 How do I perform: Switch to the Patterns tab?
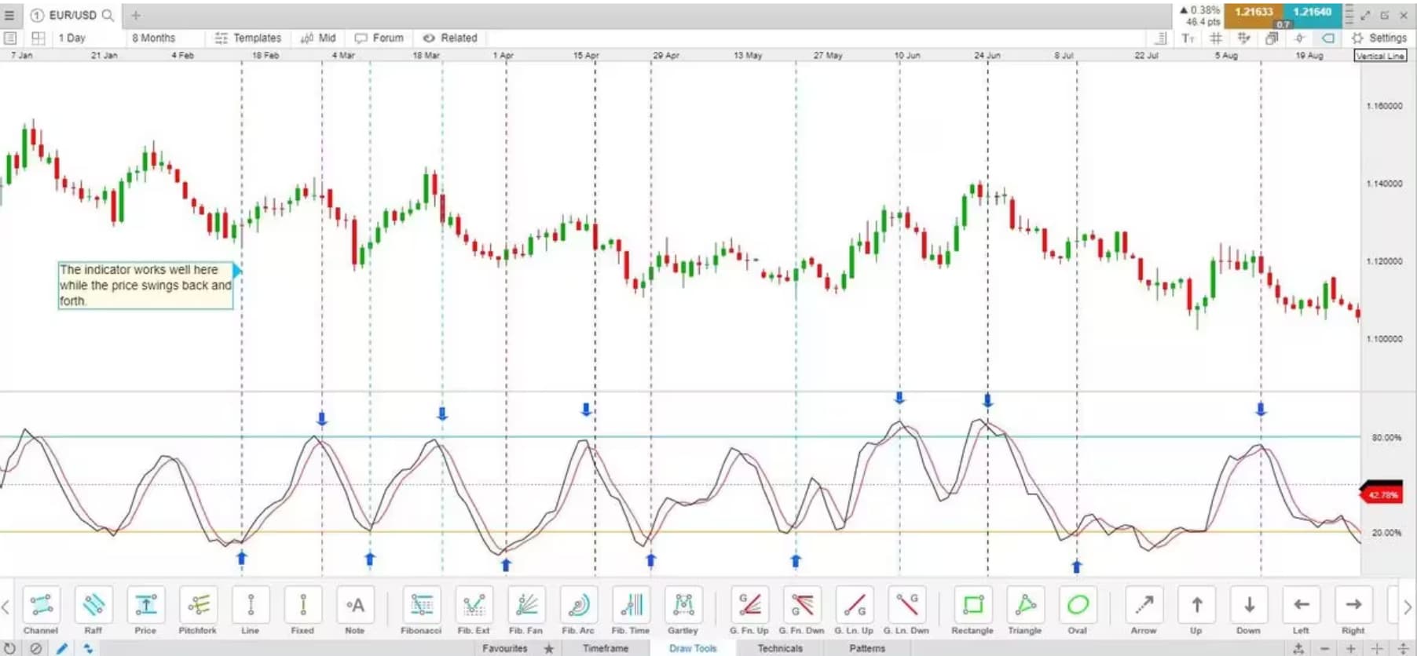click(867, 648)
